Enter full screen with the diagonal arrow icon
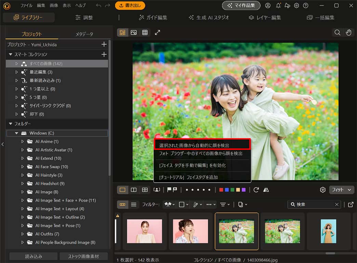Image resolution: width=357 pixels, height=263 pixels. point(157,32)
